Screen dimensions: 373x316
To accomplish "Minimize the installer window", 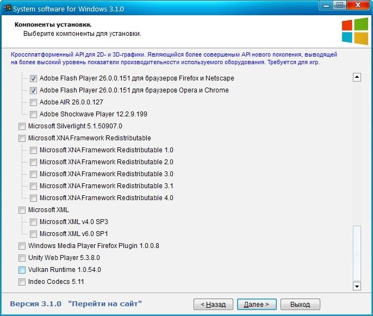I will click(326, 5).
